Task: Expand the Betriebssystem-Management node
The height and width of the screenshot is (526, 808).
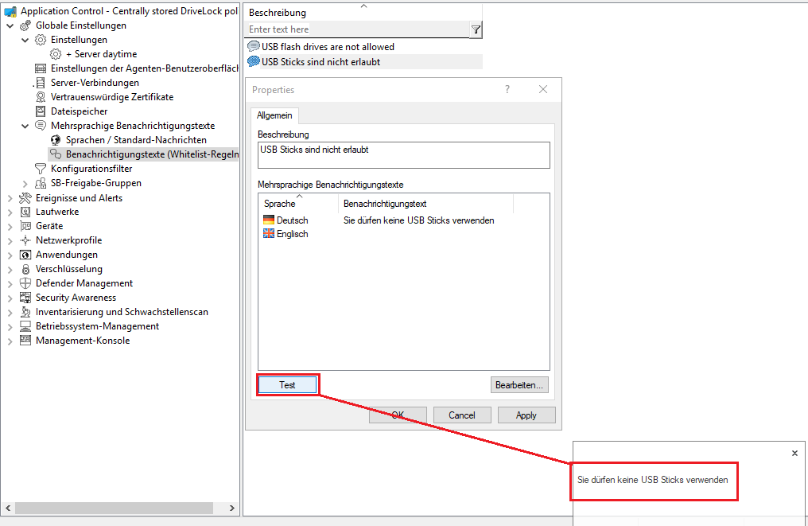Action: pyautogui.click(x=10, y=326)
